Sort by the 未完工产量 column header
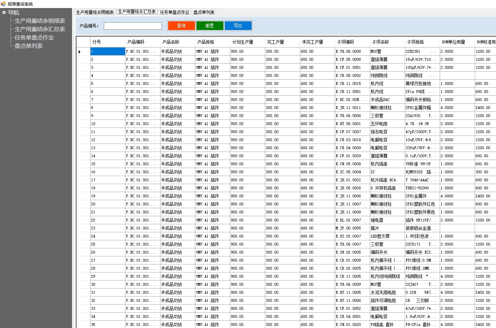Image resolution: width=496 pixels, height=328 pixels. click(x=317, y=42)
